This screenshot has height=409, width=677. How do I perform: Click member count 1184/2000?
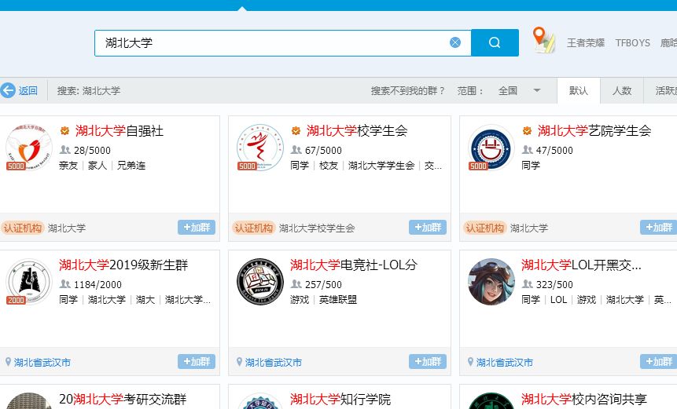coord(98,284)
